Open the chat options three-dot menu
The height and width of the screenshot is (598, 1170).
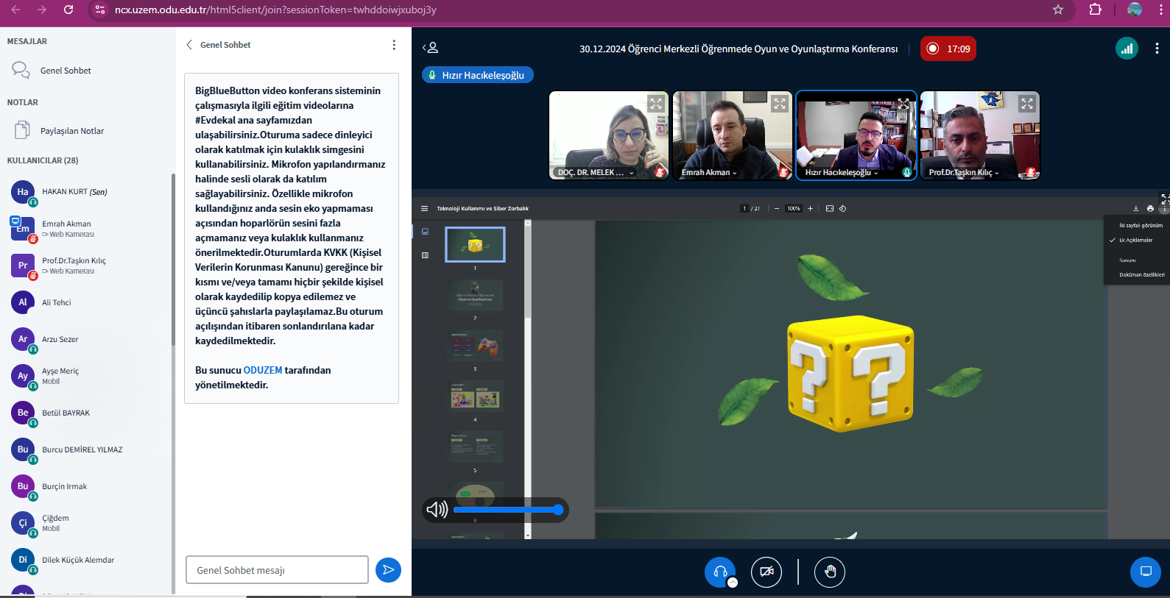tap(394, 45)
